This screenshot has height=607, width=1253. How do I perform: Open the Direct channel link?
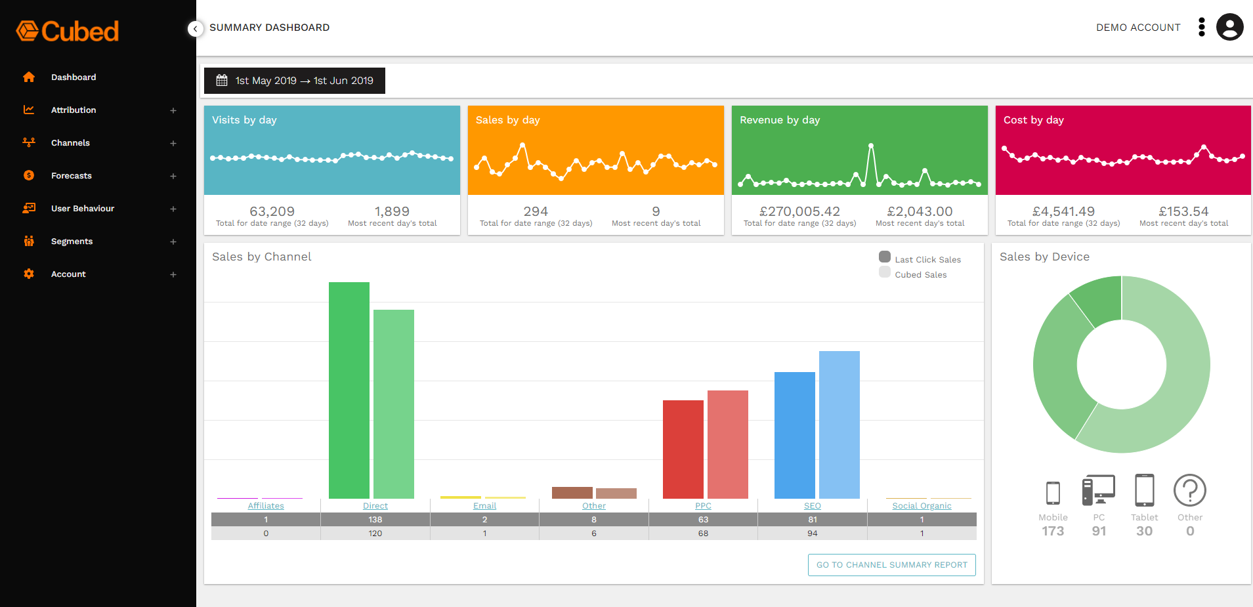(x=375, y=505)
